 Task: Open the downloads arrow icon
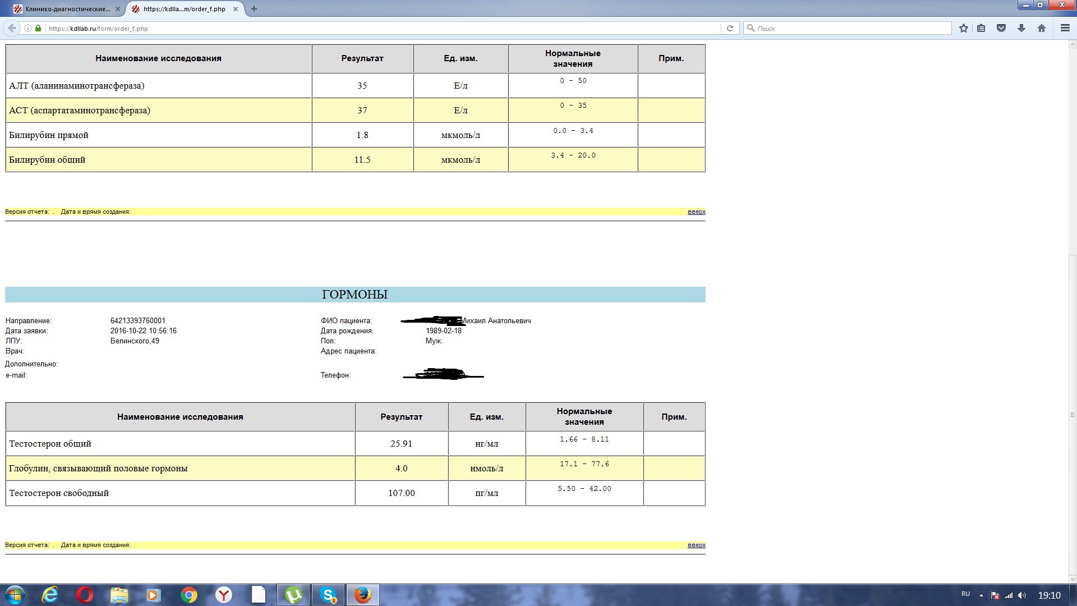[1021, 28]
